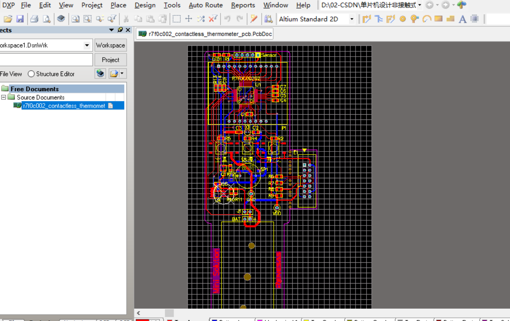Select the Place Component chip icon

click(x=475, y=19)
